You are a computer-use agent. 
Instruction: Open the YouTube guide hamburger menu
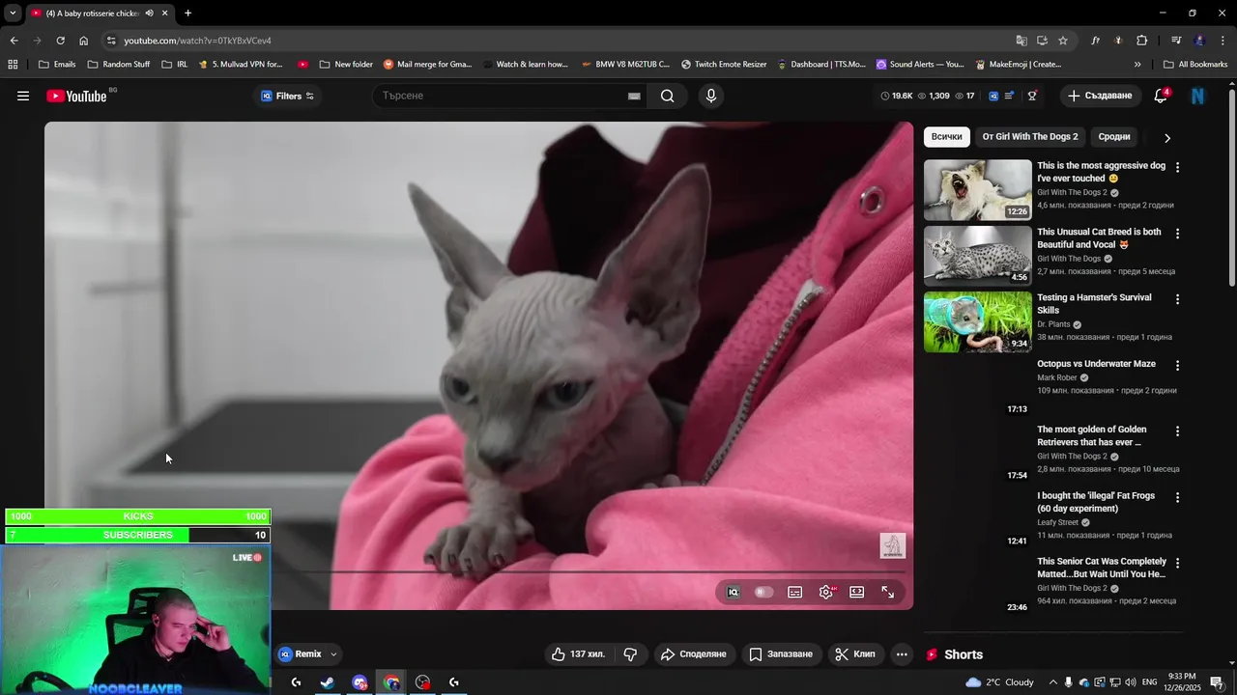pos(23,96)
